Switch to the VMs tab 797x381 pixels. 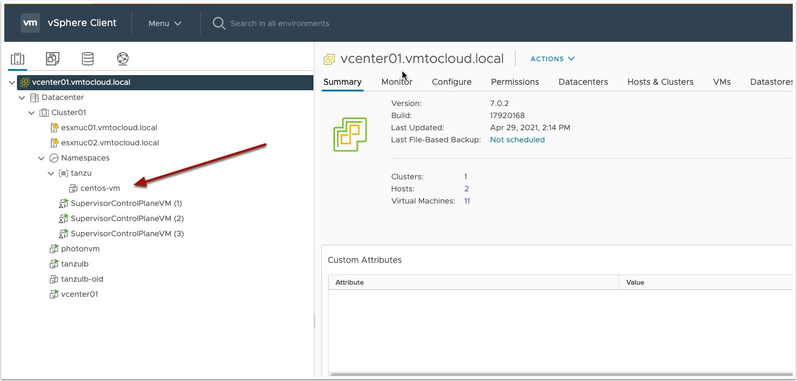coord(722,82)
